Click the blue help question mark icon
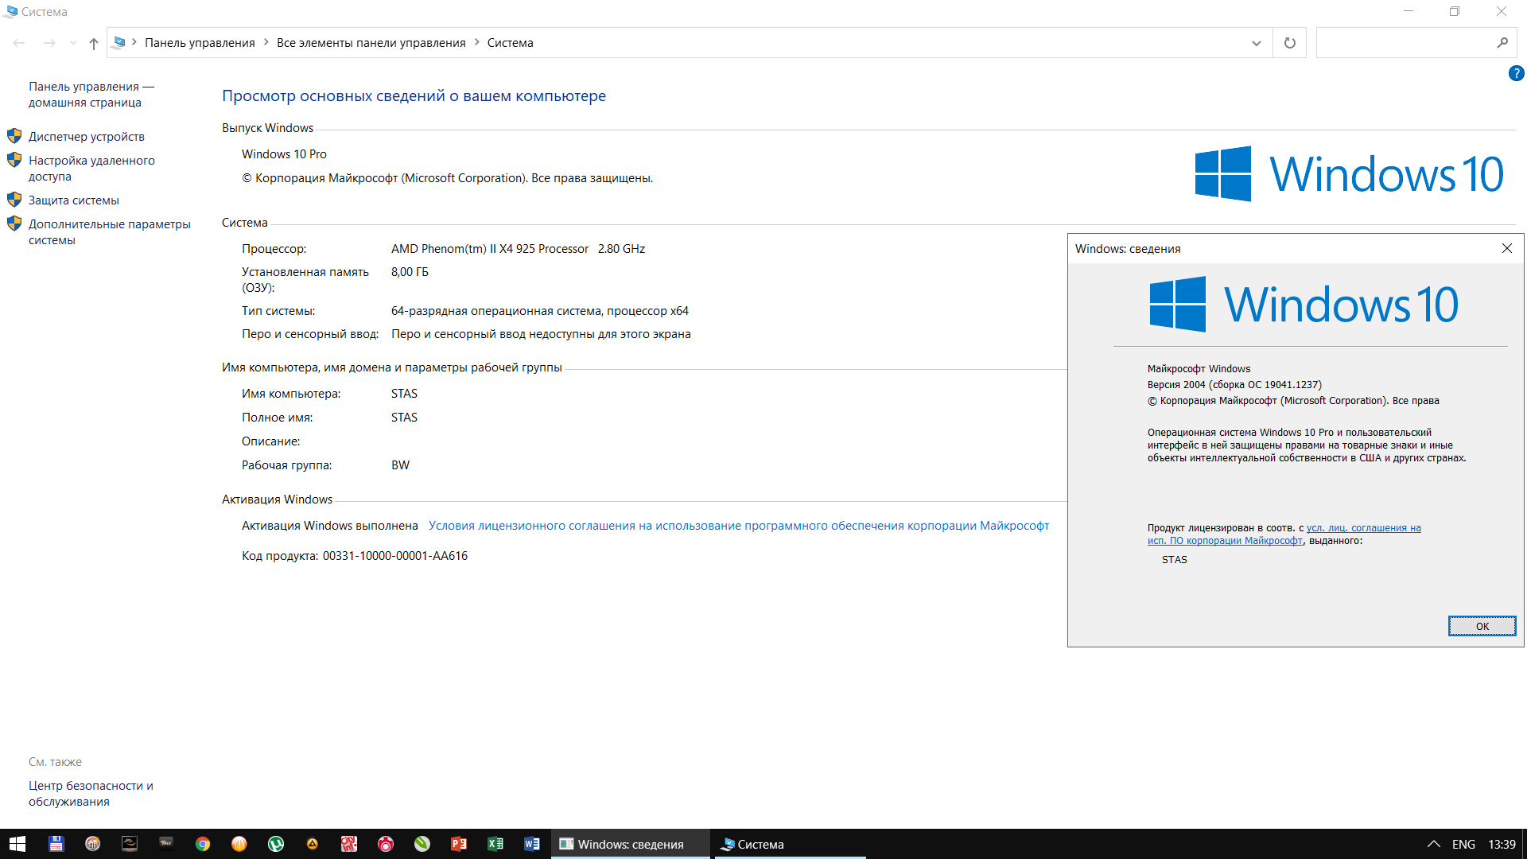Viewport: 1527px width, 859px height. pos(1516,74)
